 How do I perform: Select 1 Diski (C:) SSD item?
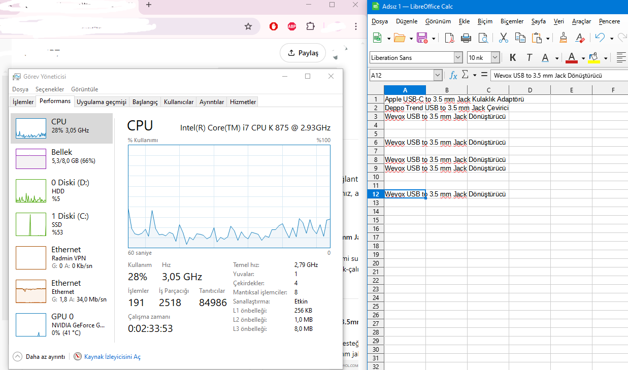pyautogui.click(x=61, y=224)
